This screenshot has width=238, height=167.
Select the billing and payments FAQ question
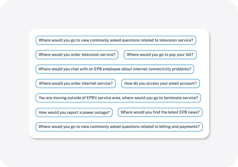(119, 127)
